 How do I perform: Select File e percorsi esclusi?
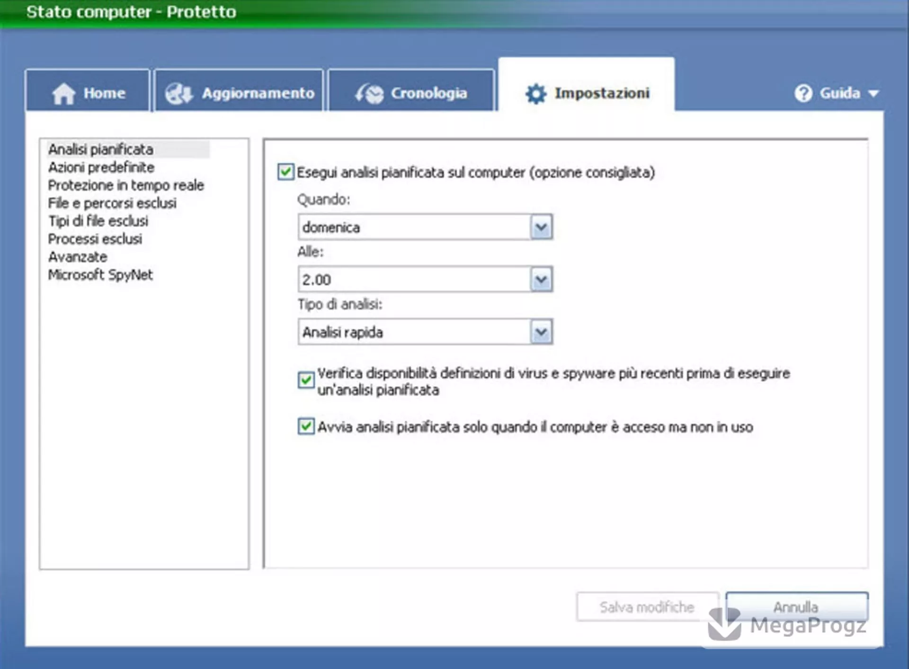click(112, 204)
